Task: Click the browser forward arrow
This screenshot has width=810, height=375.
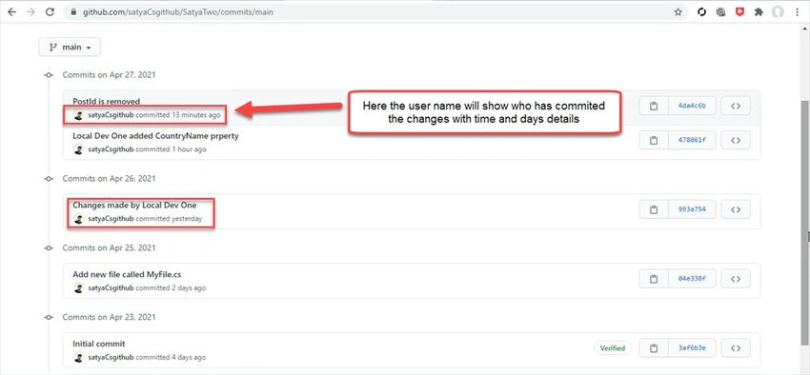Action: (31, 11)
